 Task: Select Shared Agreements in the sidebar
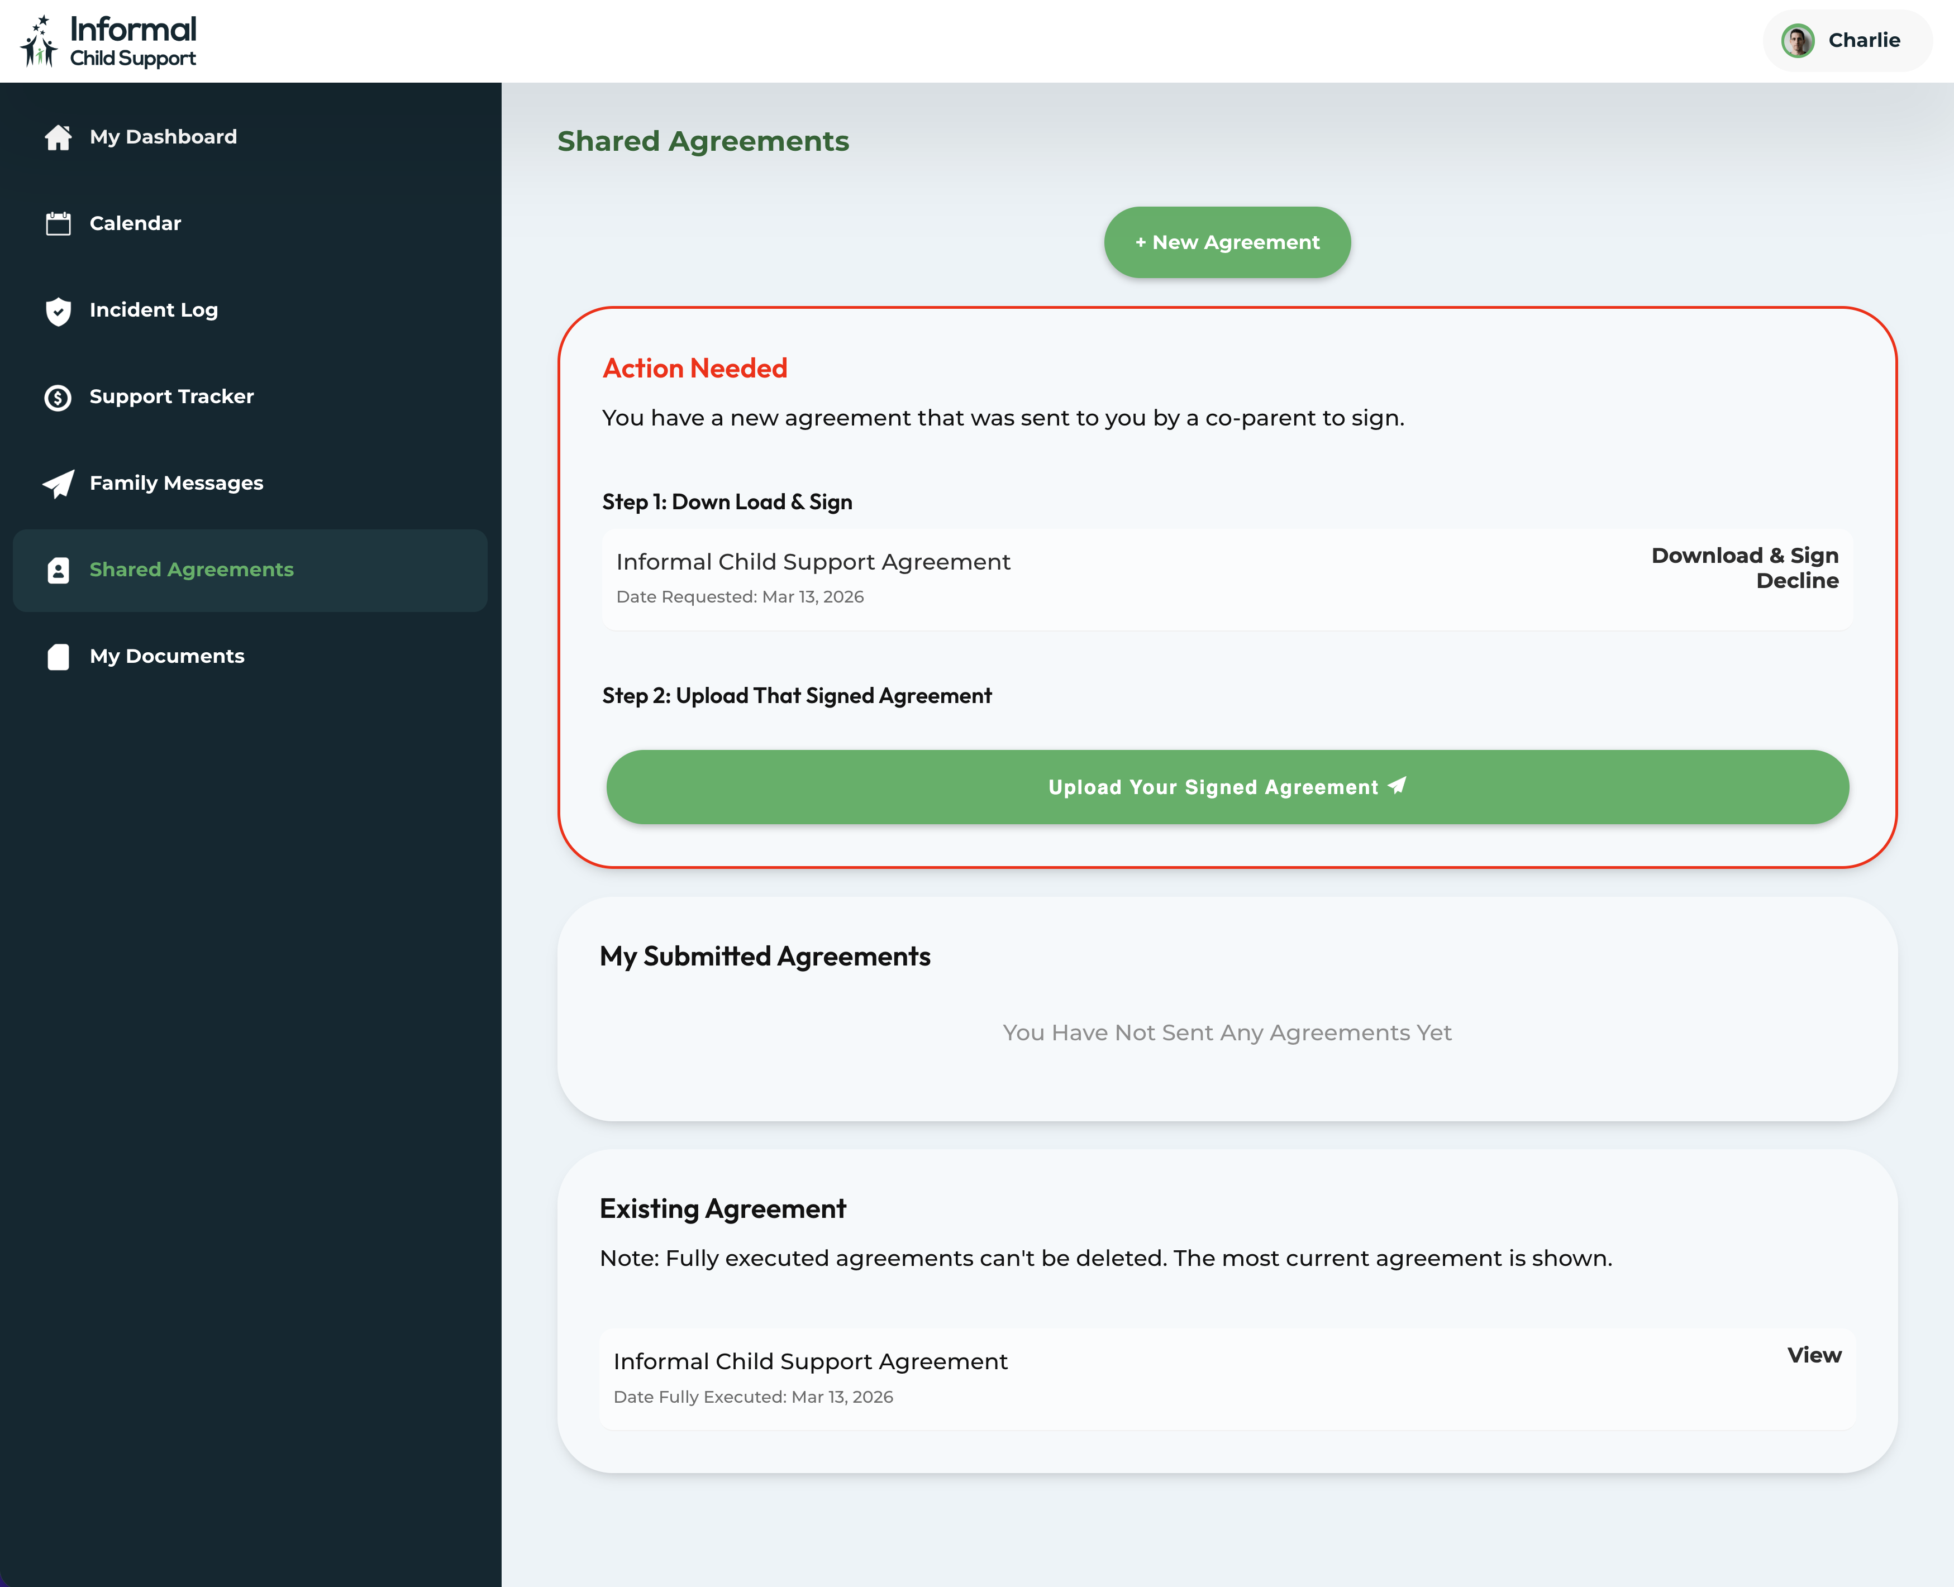251,571
